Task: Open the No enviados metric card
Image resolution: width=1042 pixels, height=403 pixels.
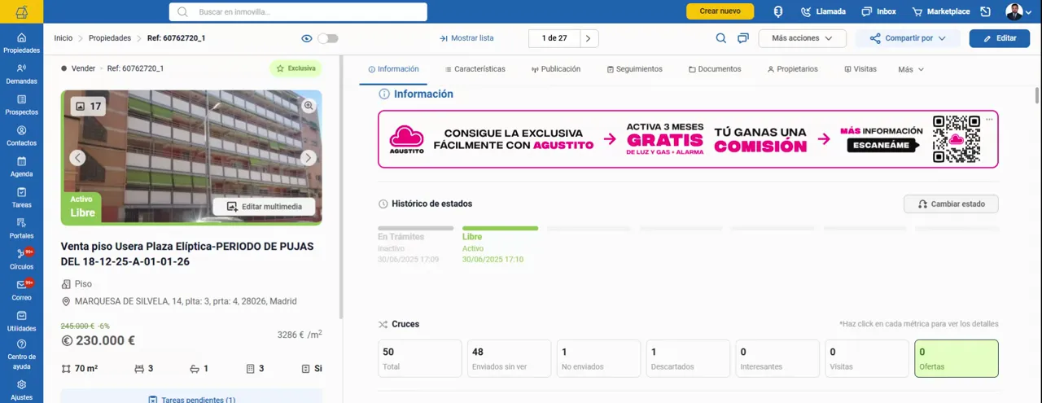Action: click(x=598, y=359)
